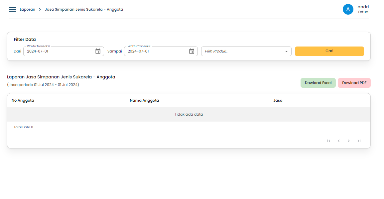This screenshot has height=199, width=384.
Task: Go to the next results page
Action: [349, 141]
